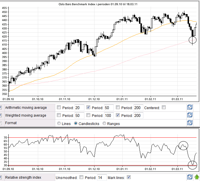Image resolution: width=200 pixels, height=181 pixels.
Task: Click the green up arrow icon
Action: pyautogui.click(x=197, y=177)
